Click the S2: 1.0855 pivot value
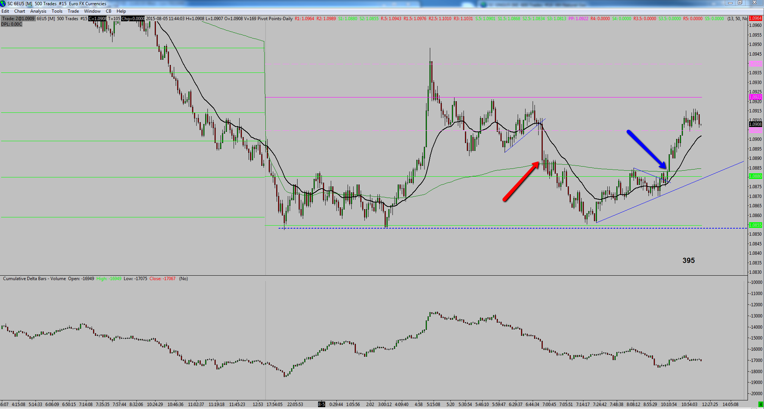Screen dimensions: 764x409 (x=369, y=18)
